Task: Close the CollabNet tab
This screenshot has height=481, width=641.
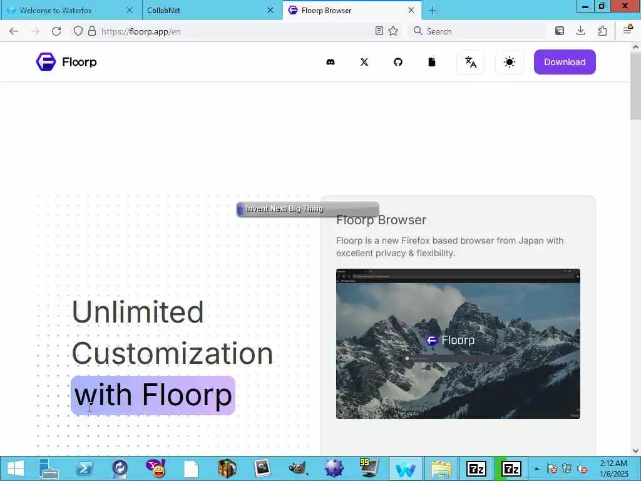Action: (x=270, y=10)
